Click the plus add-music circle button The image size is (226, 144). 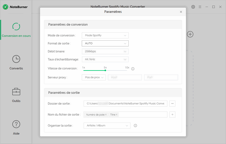(x=190, y=34)
